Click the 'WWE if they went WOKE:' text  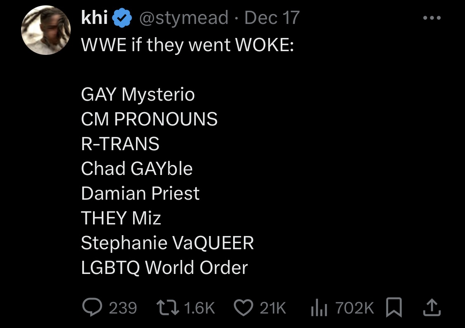[x=187, y=45]
